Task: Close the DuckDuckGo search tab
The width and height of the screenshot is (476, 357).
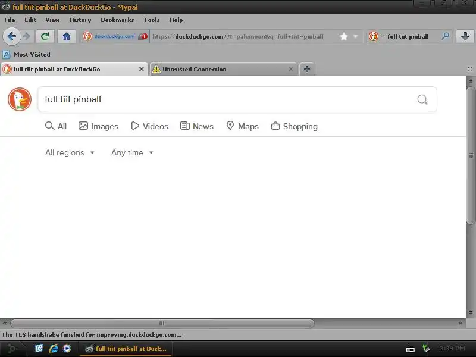Action: pos(142,69)
